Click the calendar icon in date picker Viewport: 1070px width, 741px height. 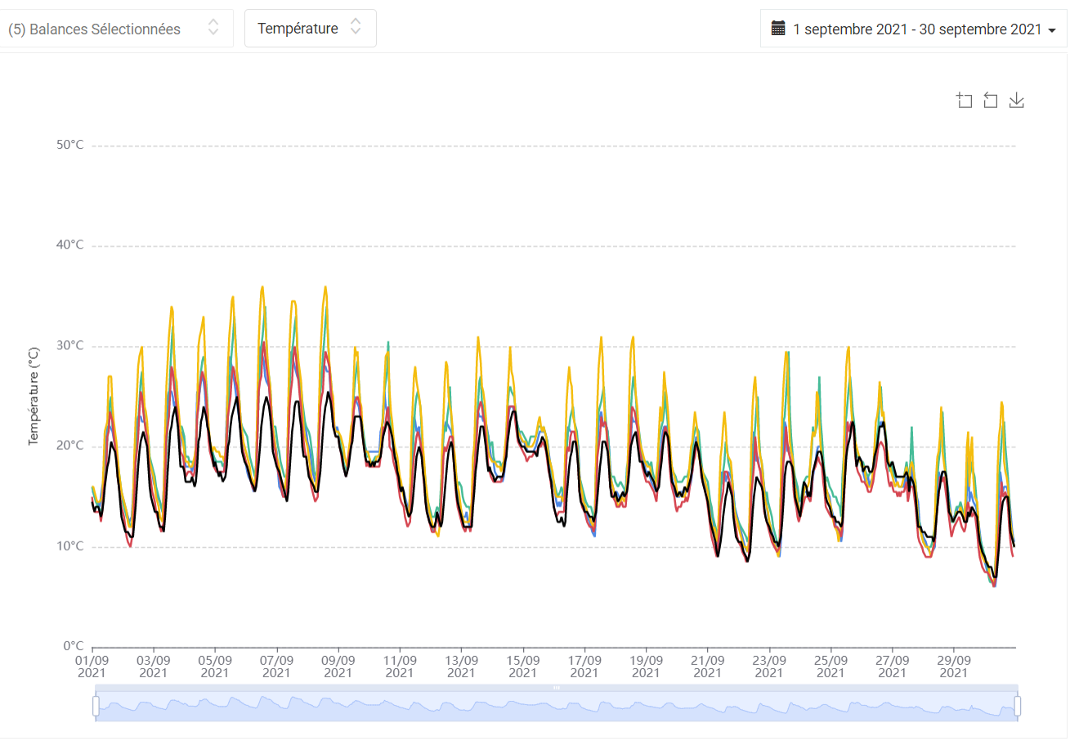pyautogui.click(x=778, y=29)
